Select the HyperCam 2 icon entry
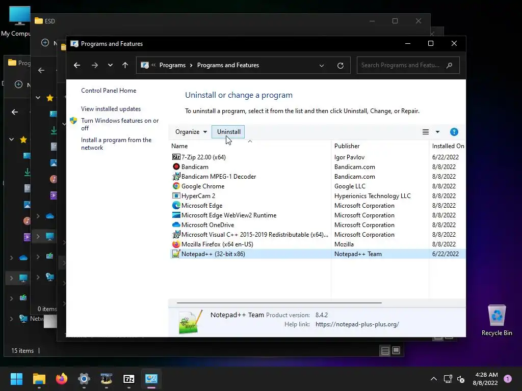 click(176, 195)
